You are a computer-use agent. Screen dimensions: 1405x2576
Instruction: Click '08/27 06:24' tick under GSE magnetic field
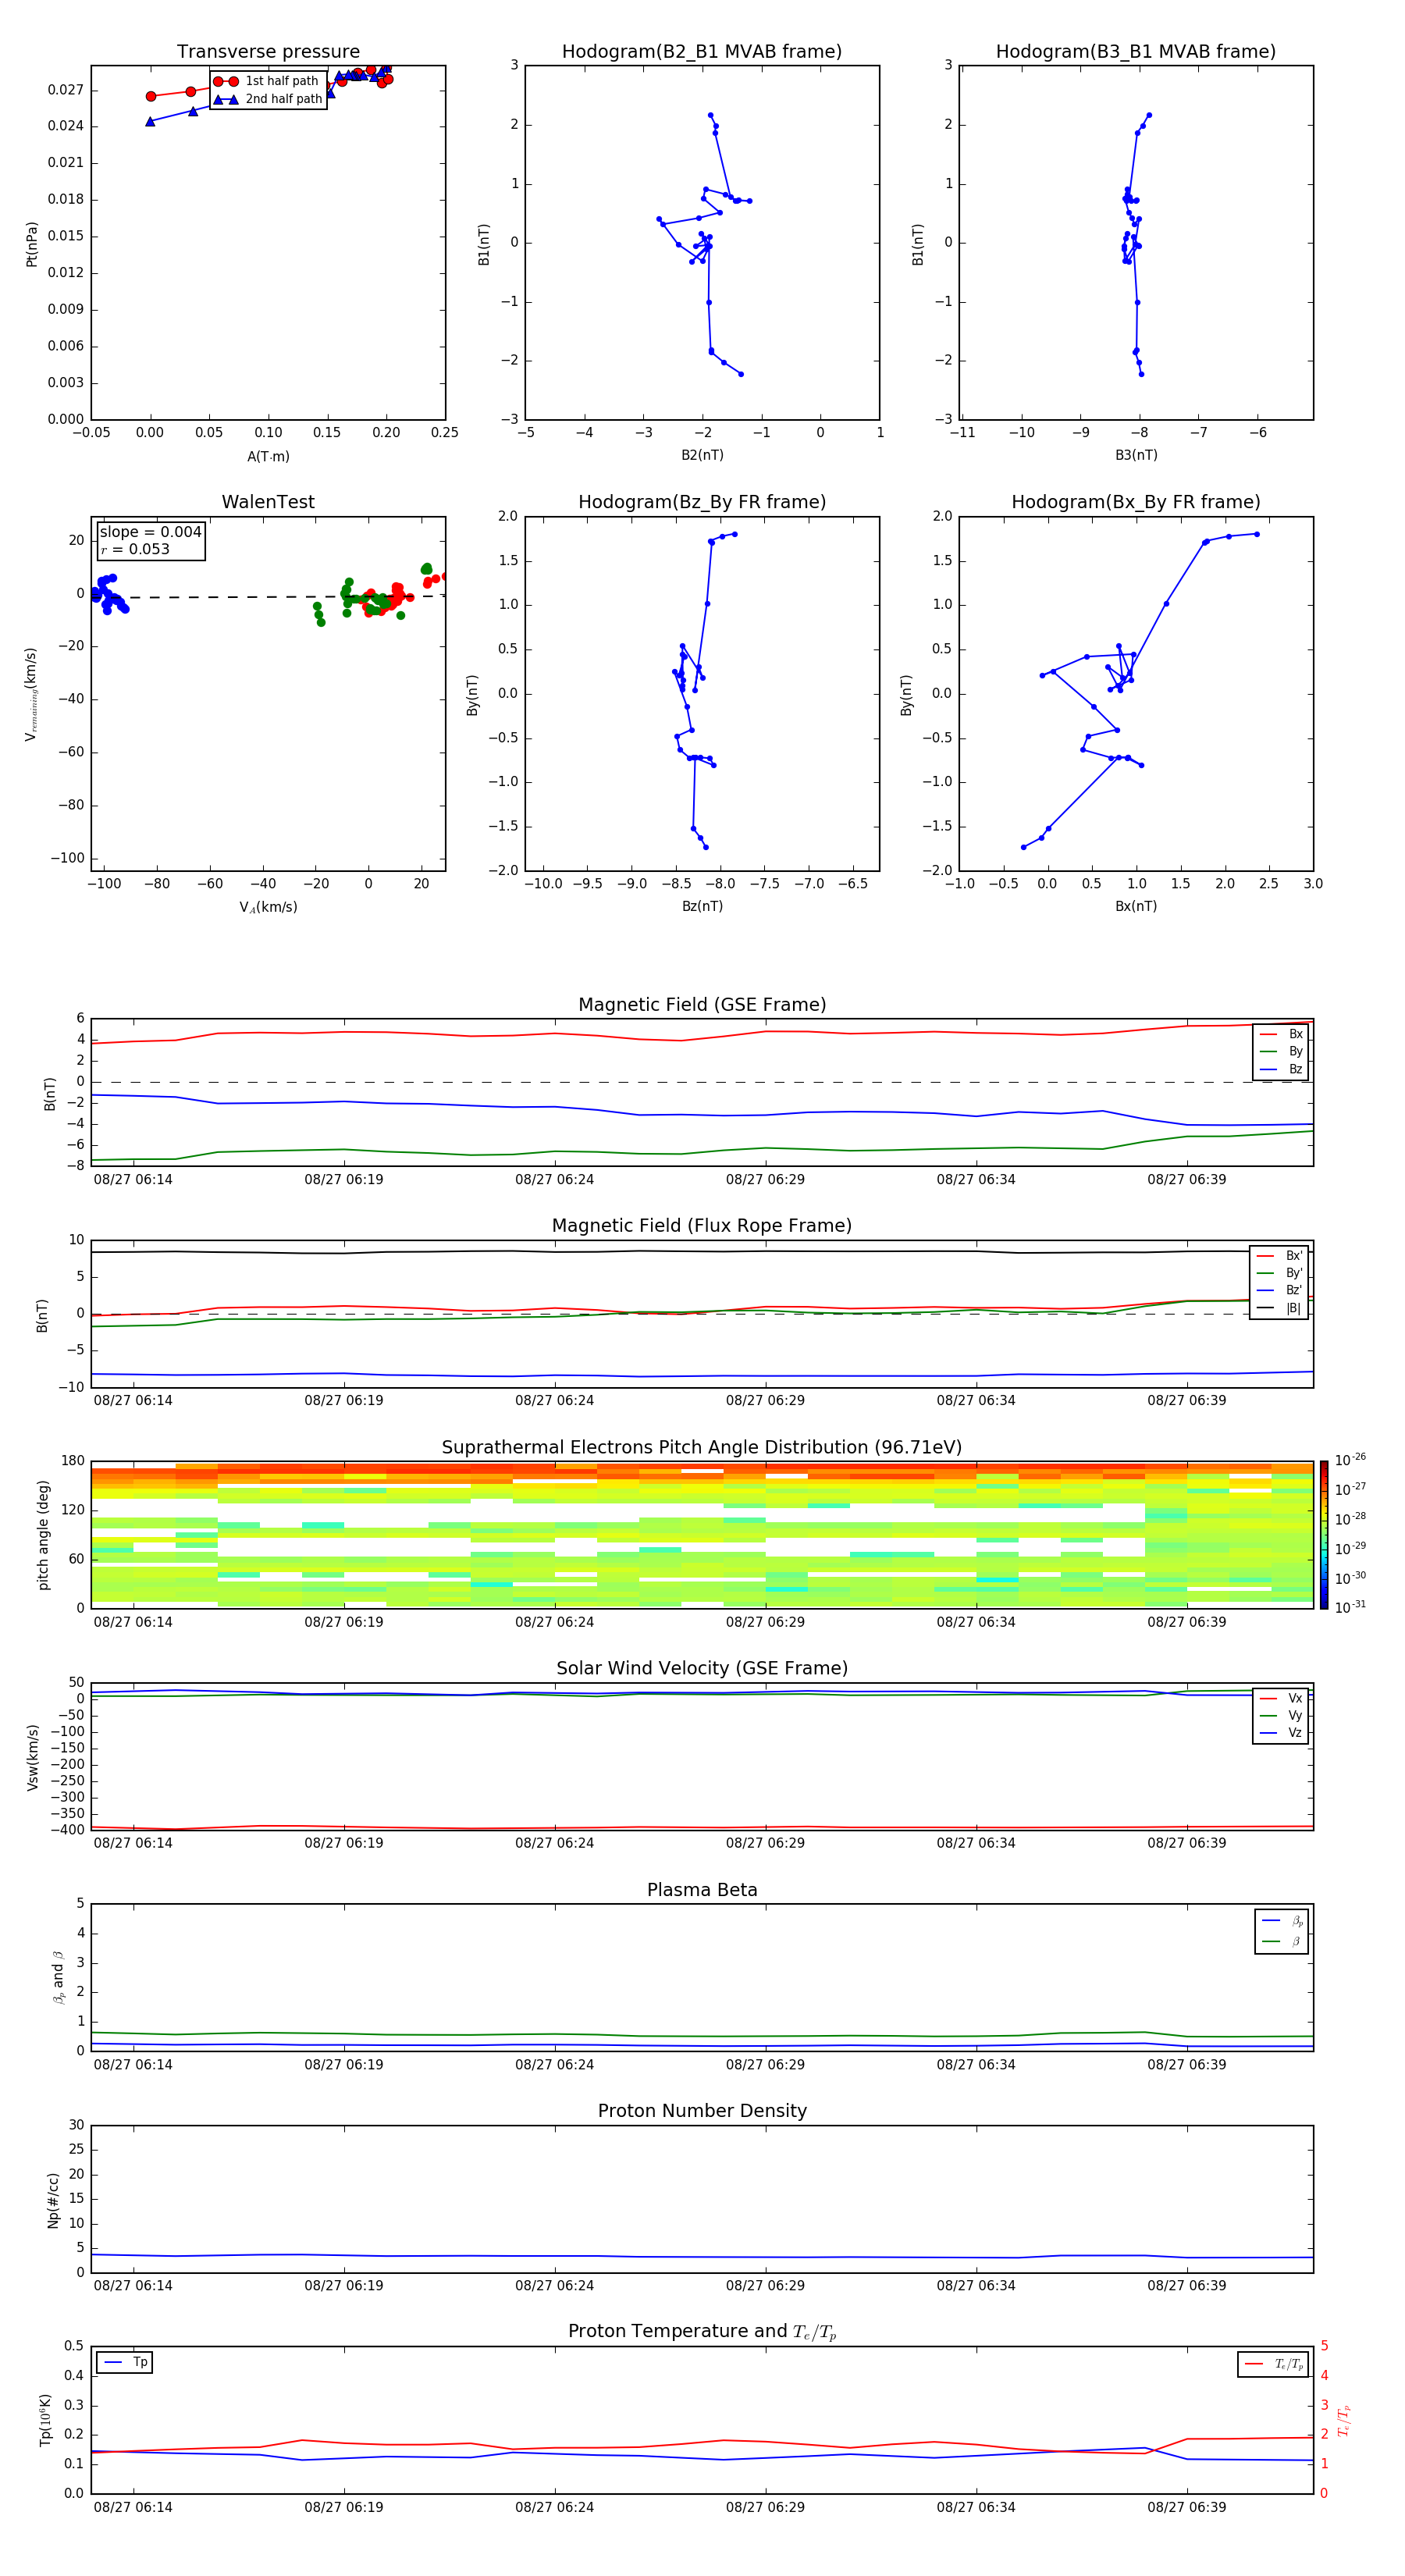554,1180
